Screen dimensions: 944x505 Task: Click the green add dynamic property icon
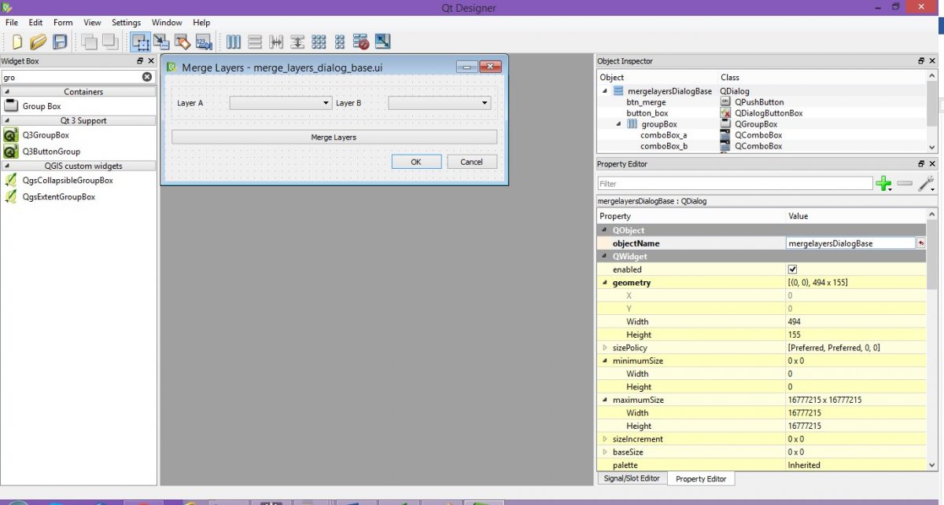point(883,184)
